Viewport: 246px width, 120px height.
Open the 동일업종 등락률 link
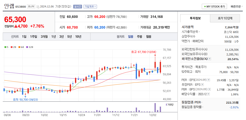(191, 107)
